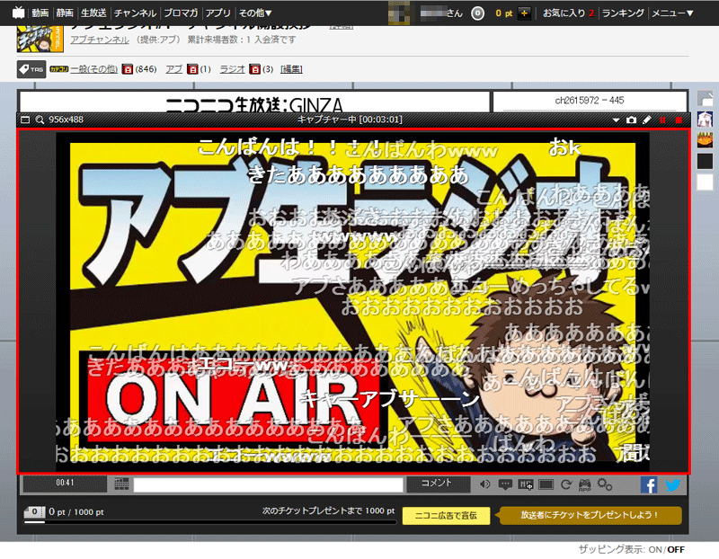Click the 956x488 capture size text
The width and height of the screenshot is (719, 559).
pos(66,120)
